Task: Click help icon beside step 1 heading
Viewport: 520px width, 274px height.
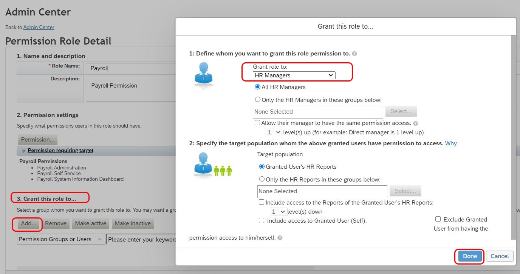Action: [x=354, y=54]
